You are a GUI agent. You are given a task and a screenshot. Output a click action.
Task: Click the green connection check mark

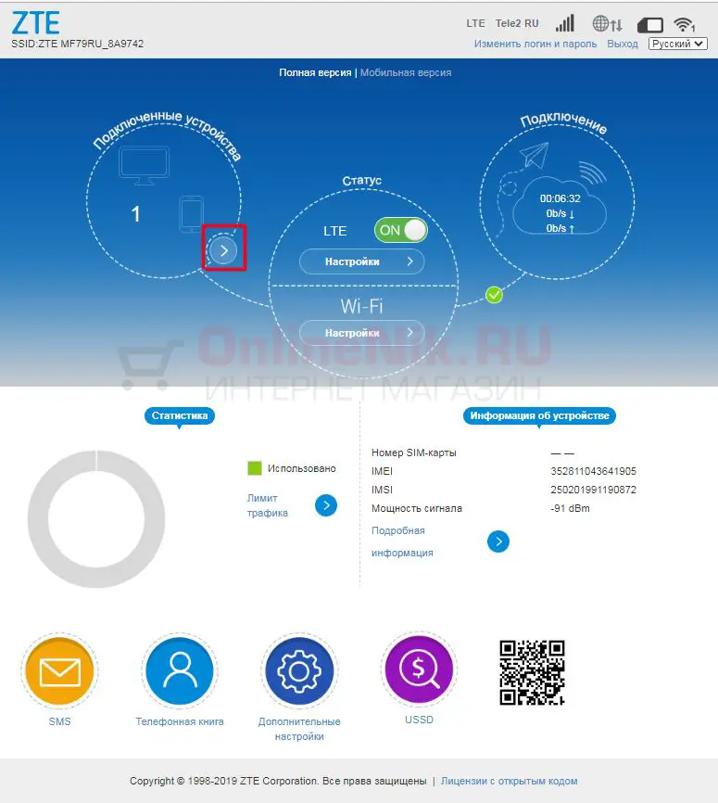point(494,295)
